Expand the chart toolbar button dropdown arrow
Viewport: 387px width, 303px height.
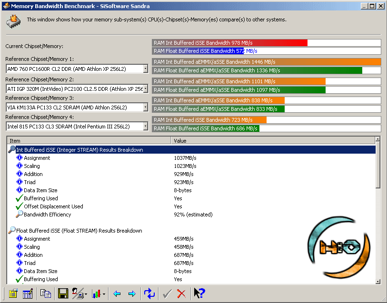click(x=104, y=294)
